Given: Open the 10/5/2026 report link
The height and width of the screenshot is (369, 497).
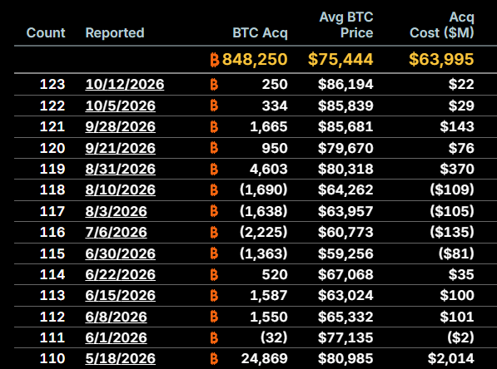Looking at the screenshot, I should coord(121,106).
